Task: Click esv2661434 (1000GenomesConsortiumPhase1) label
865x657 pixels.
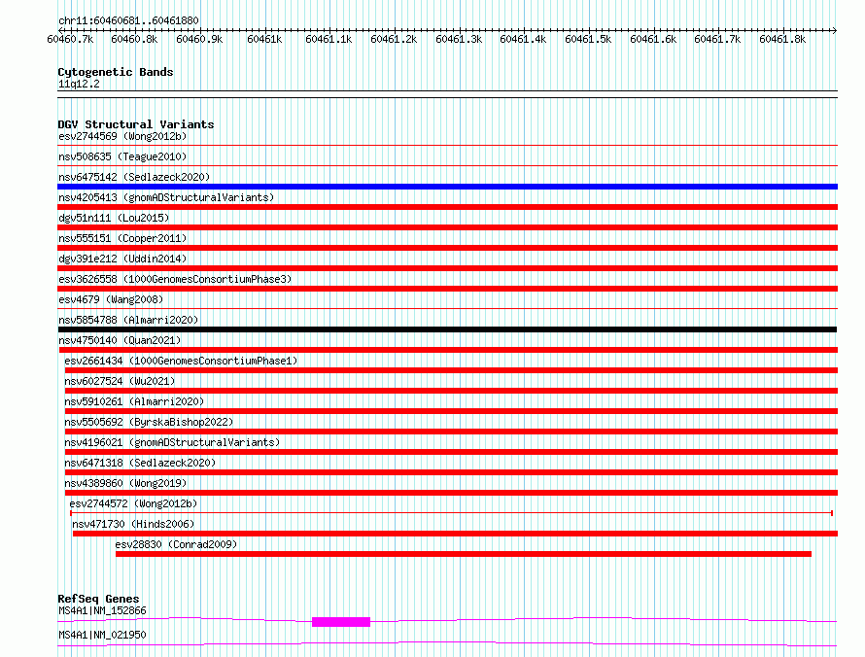Action: point(181,361)
